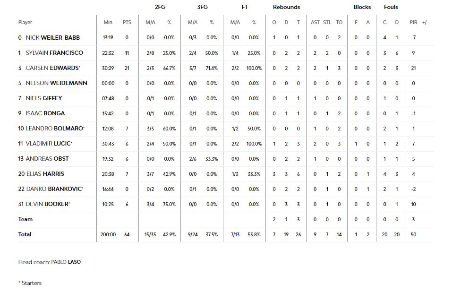Click the AST column header
The height and width of the screenshot is (293, 452).
click(315, 22)
